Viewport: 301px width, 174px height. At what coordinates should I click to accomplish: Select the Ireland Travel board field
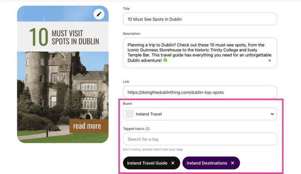(200, 114)
